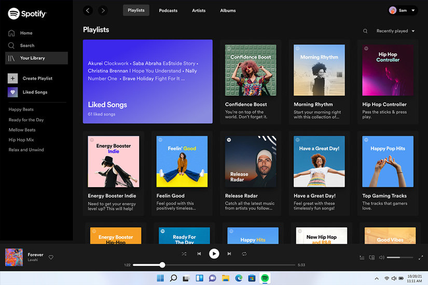Click Sam's profile avatar
This screenshot has height=285, width=428.
tap(393, 10)
